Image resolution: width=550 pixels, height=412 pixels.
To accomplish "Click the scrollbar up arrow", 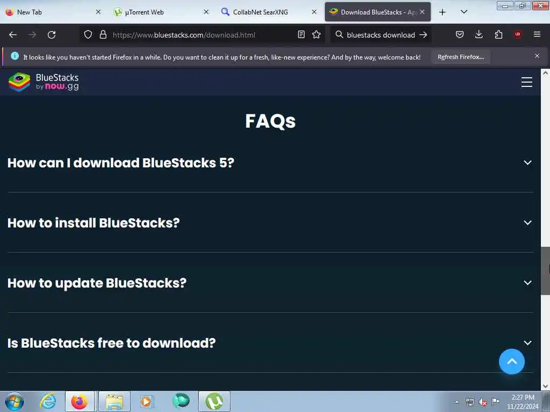I will click(545, 73).
